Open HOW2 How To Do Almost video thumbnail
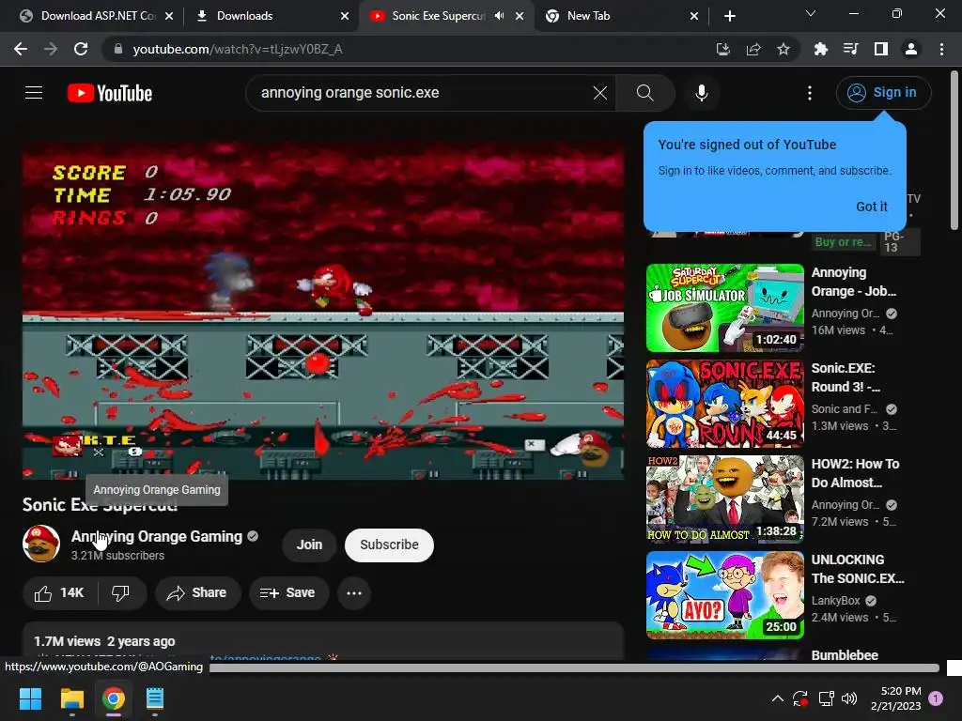This screenshot has width=962, height=721. tap(724, 499)
